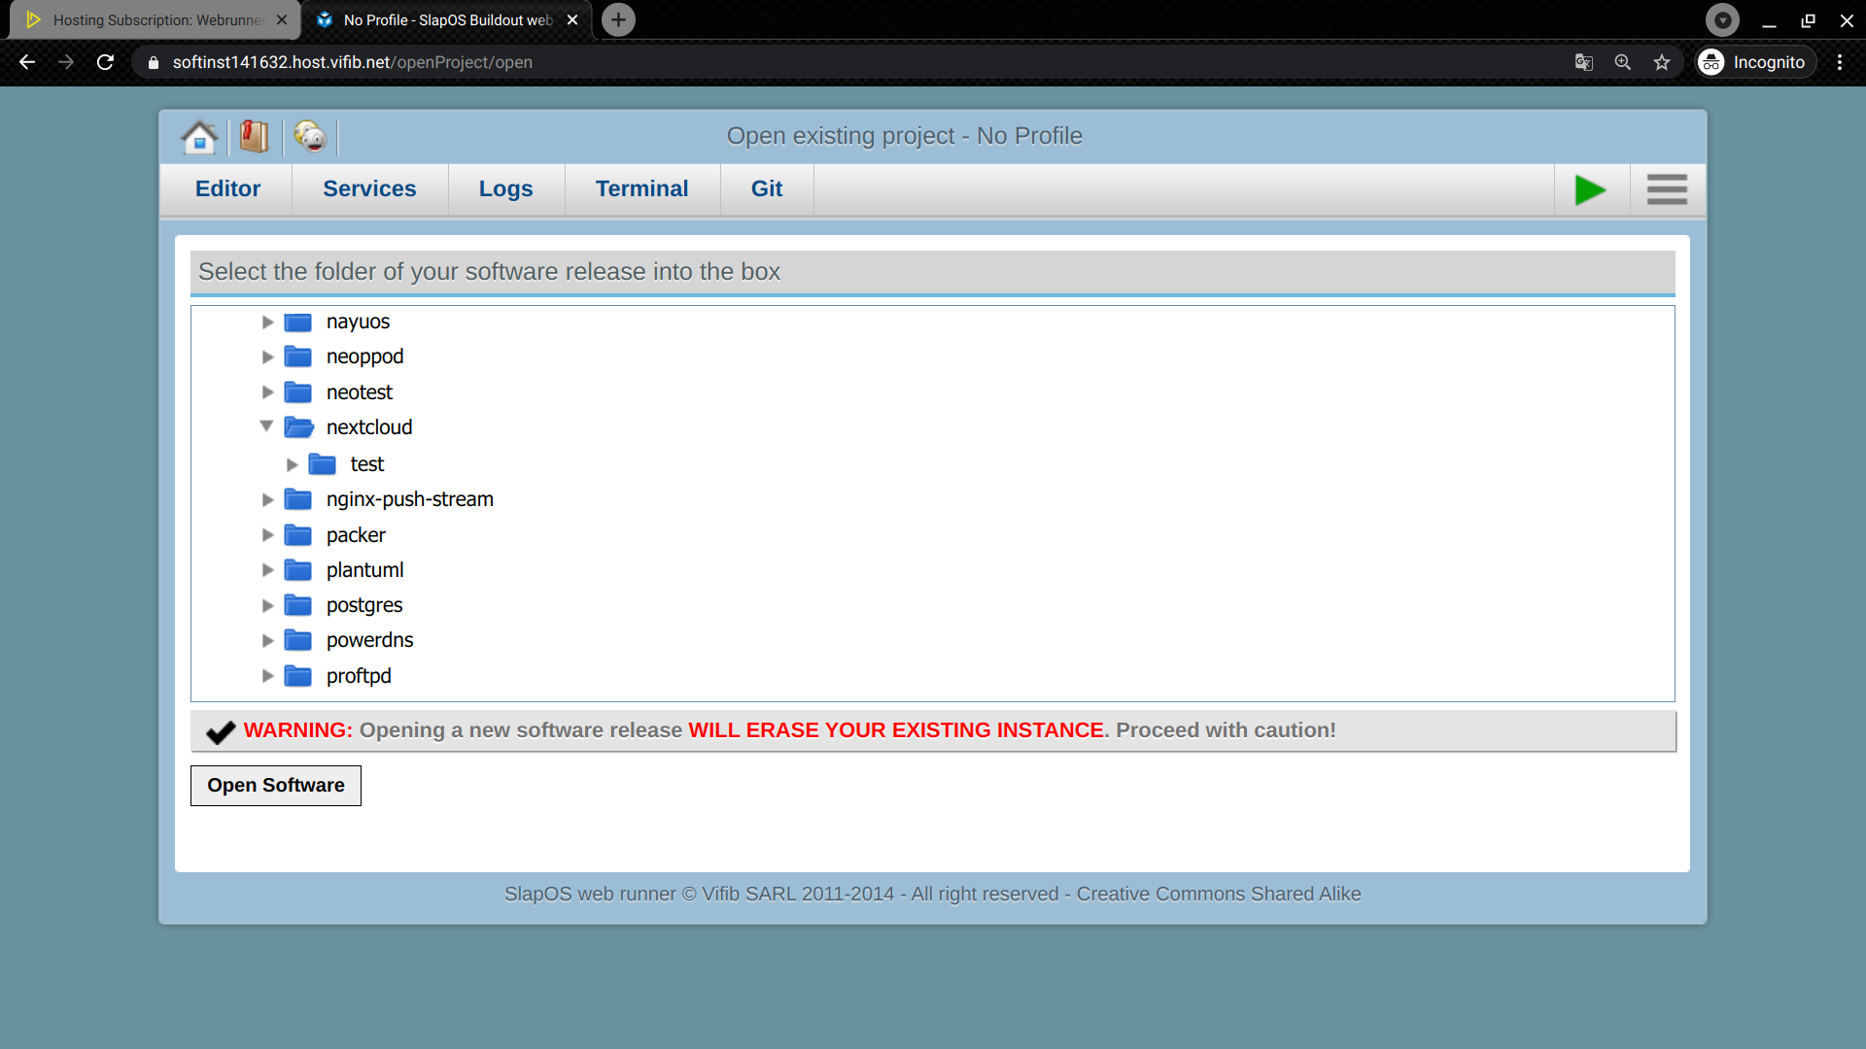The image size is (1866, 1049).
Task: Select the nginx-push-stream folder name
Action: [410, 499]
